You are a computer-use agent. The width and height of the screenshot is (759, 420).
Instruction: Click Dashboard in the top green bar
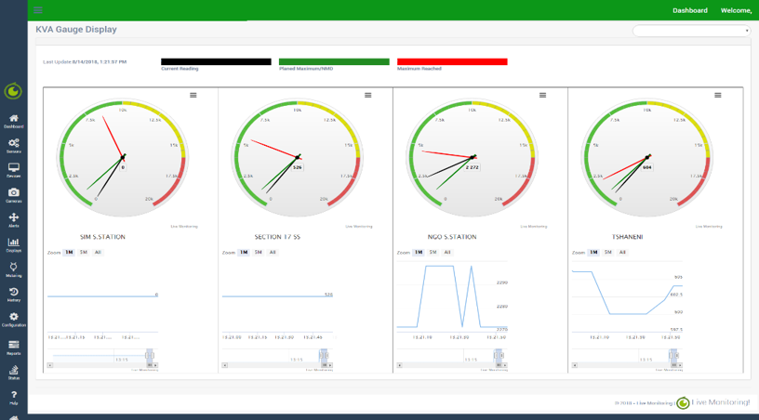coord(689,10)
